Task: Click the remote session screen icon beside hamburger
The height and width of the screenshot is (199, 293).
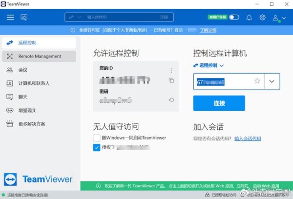Action: coord(24,18)
